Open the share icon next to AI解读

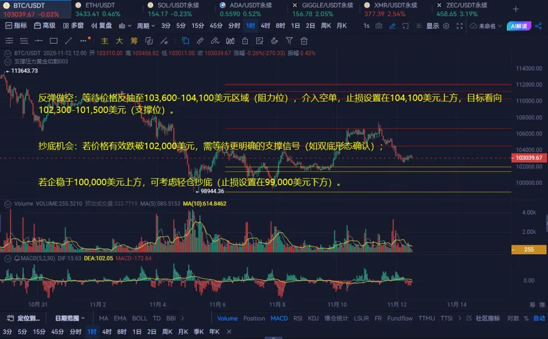point(538,25)
